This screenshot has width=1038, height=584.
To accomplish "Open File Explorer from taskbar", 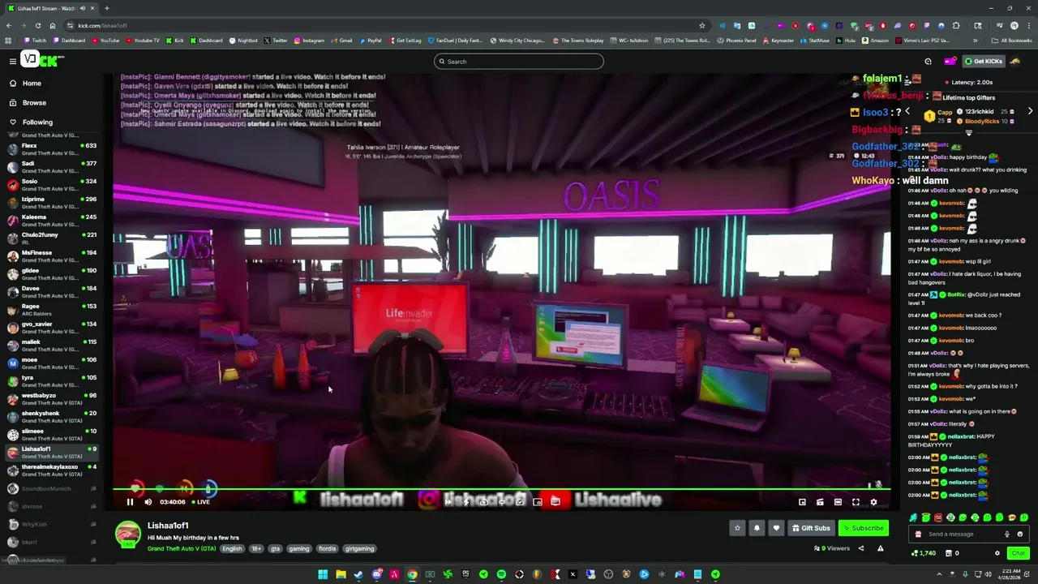I will coord(341,574).
